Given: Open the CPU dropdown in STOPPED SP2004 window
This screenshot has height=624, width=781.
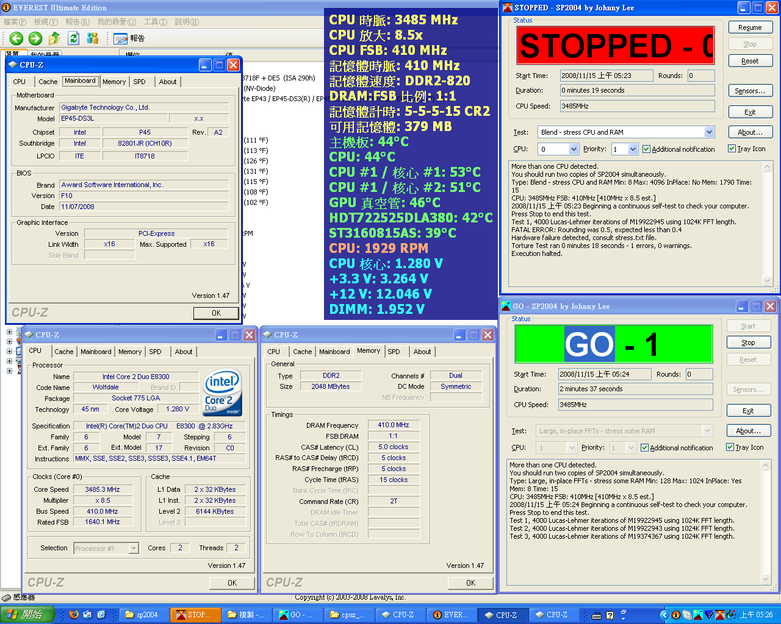Looking at the screenshot, I should pyautogui.click(x=574, y=149).
